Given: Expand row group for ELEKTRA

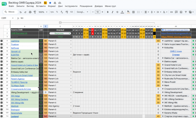Looking at the screenshot, I should click(2, 55).
